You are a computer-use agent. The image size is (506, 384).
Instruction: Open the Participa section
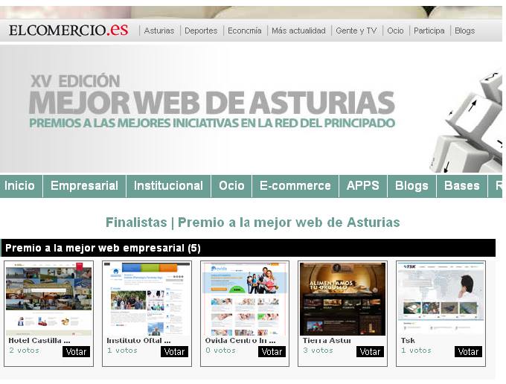pyautogui.click(x=429, y=31)
